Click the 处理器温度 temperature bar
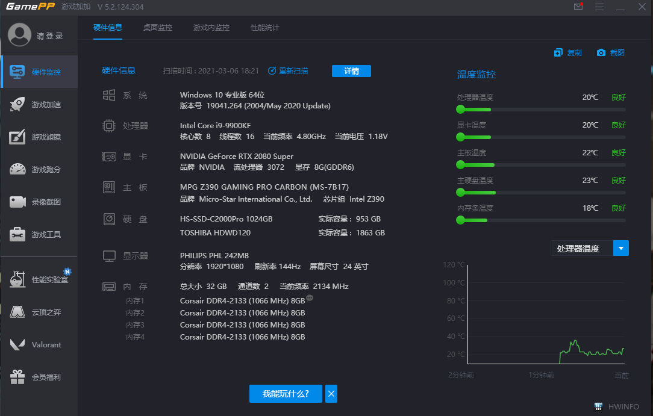653x416 pixels. point(541,110)
